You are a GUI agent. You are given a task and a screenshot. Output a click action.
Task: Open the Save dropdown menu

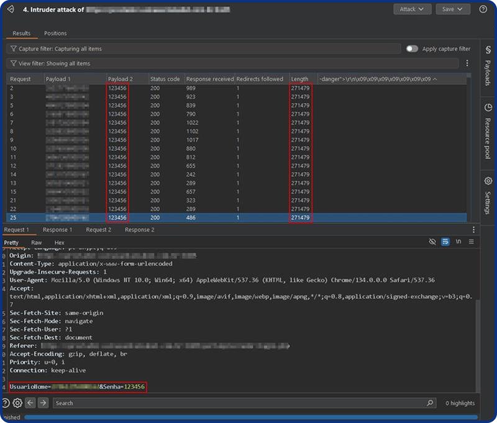coord(453,9)
